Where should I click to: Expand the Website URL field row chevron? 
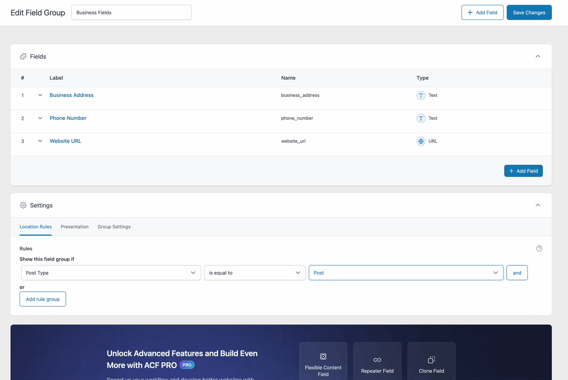(x=40, y=141)
